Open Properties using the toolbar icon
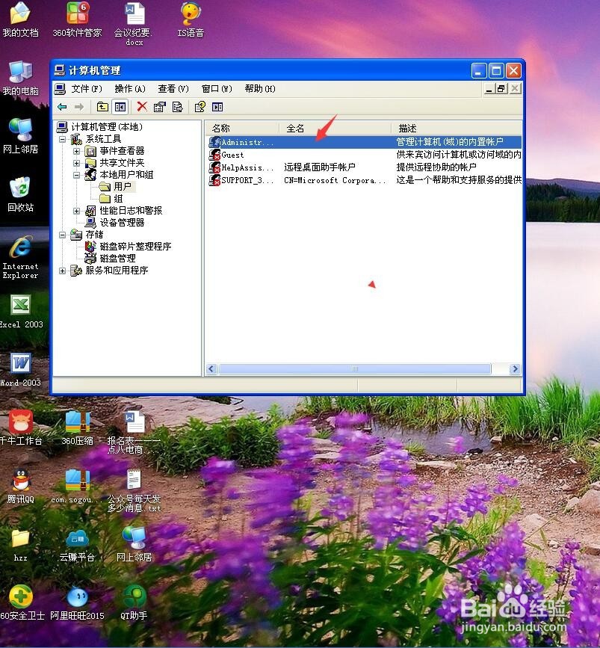 pyautogui.click(x=159, y=107)
